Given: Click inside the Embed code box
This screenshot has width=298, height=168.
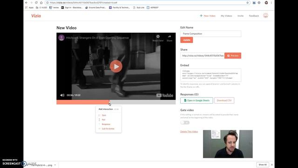Looking at the screenshot, I should point(210,75).
